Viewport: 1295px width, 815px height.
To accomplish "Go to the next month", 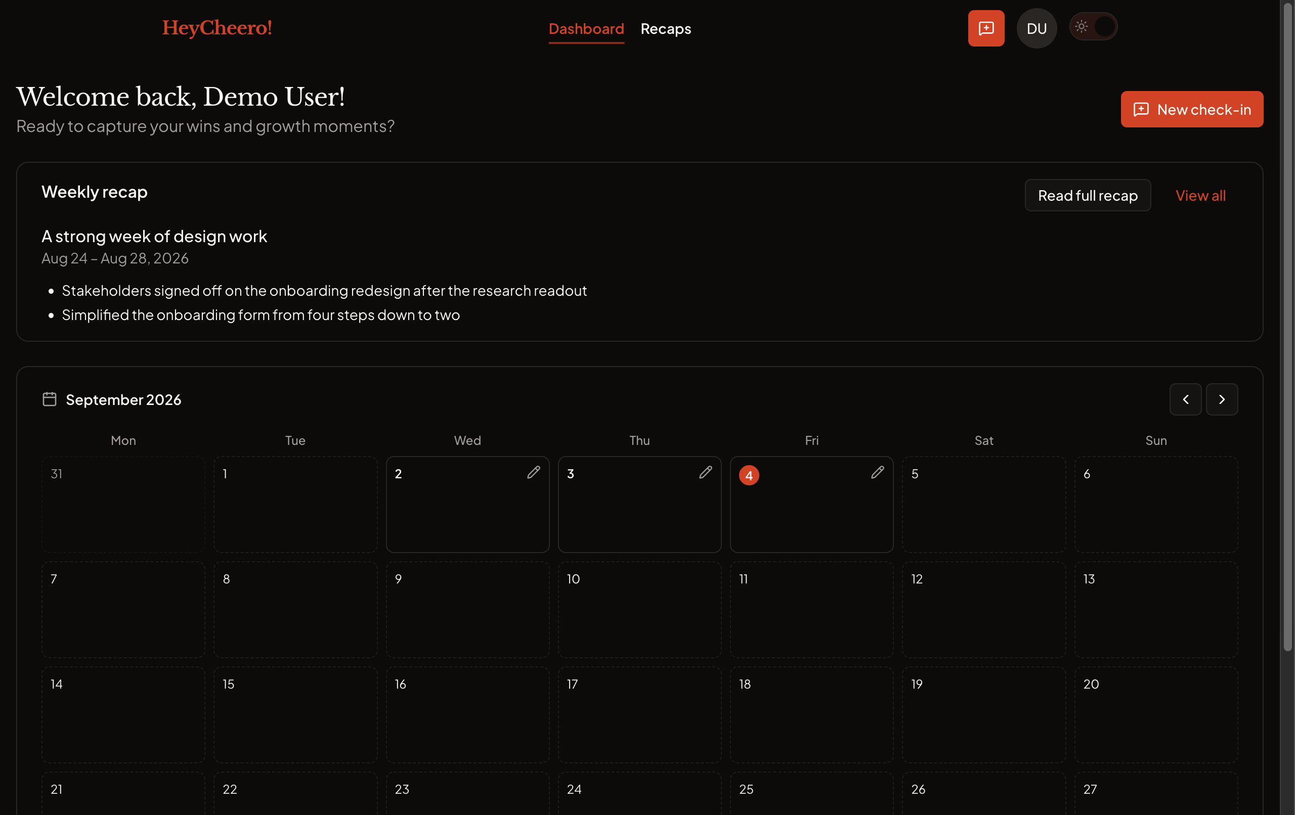I will pos(1221,399).
